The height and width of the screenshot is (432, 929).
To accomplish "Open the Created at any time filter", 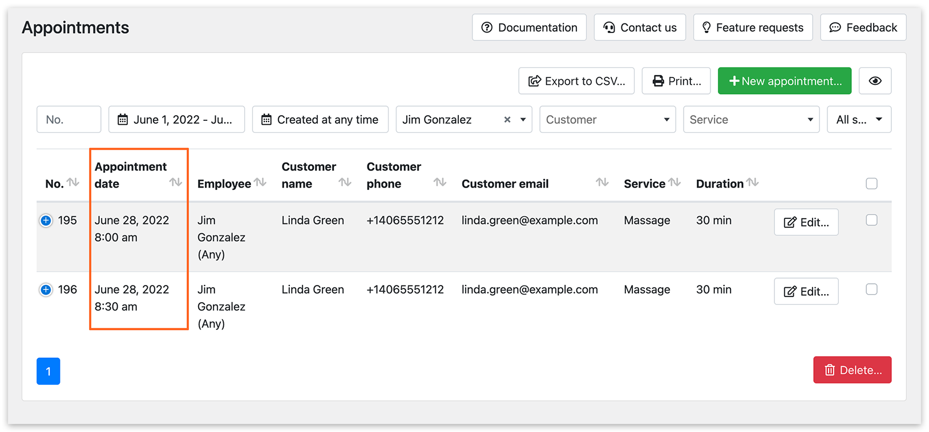I will (320, 120).
